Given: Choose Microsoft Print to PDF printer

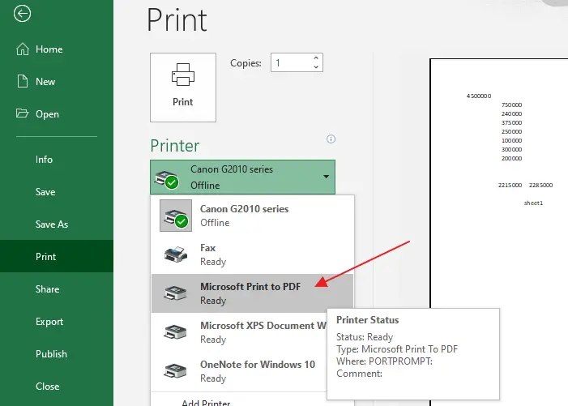Looking at the screenshot, I should click(x=251, y=293).
